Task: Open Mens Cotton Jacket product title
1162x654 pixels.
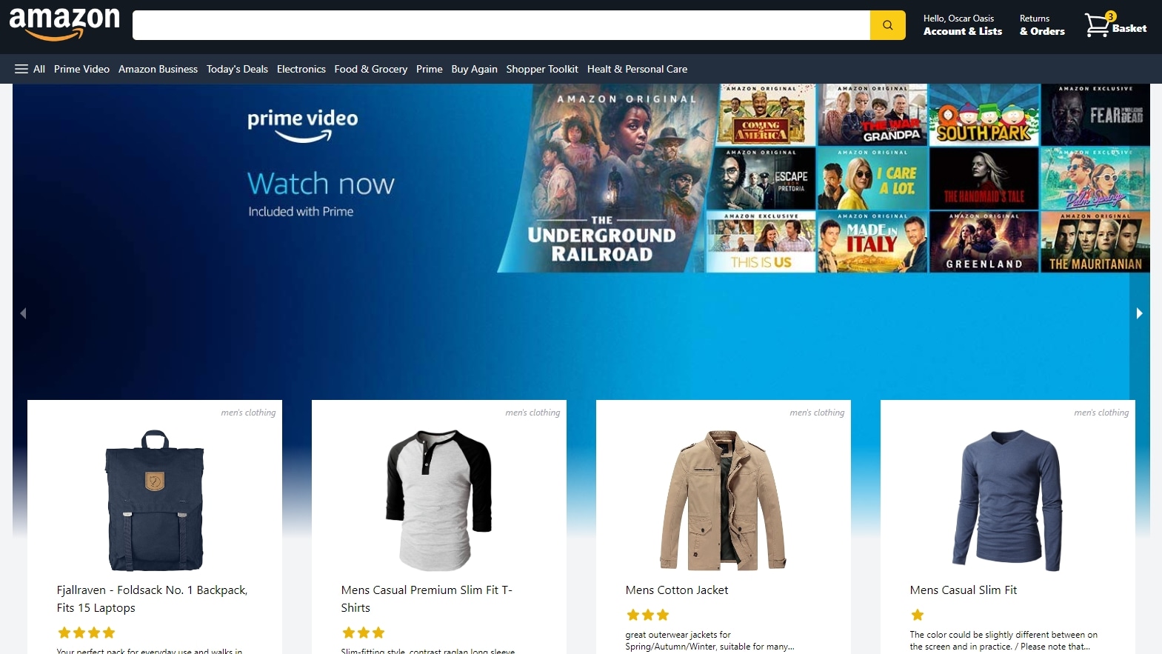Action: pyautogui.click(x=677, y=590)
